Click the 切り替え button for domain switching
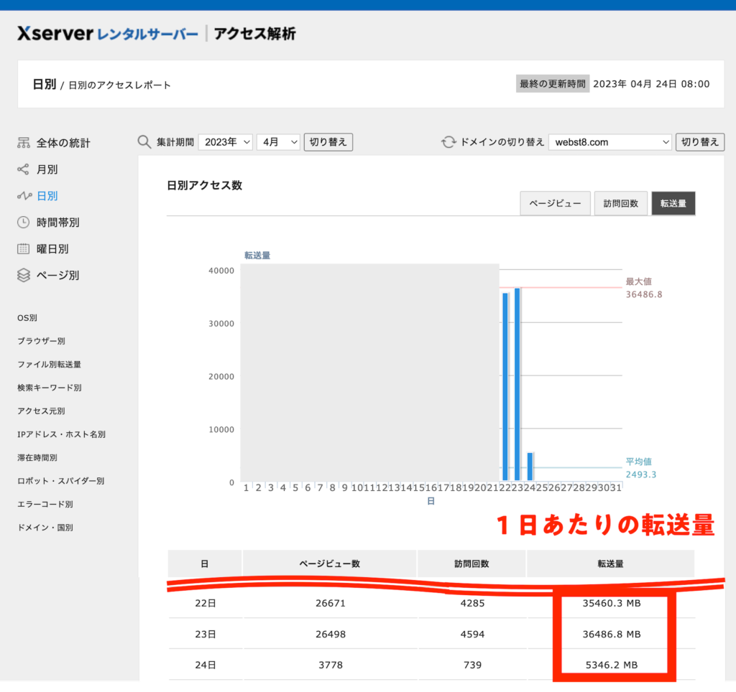This screenshot has height=692, width=736. (x=699, y=141)
